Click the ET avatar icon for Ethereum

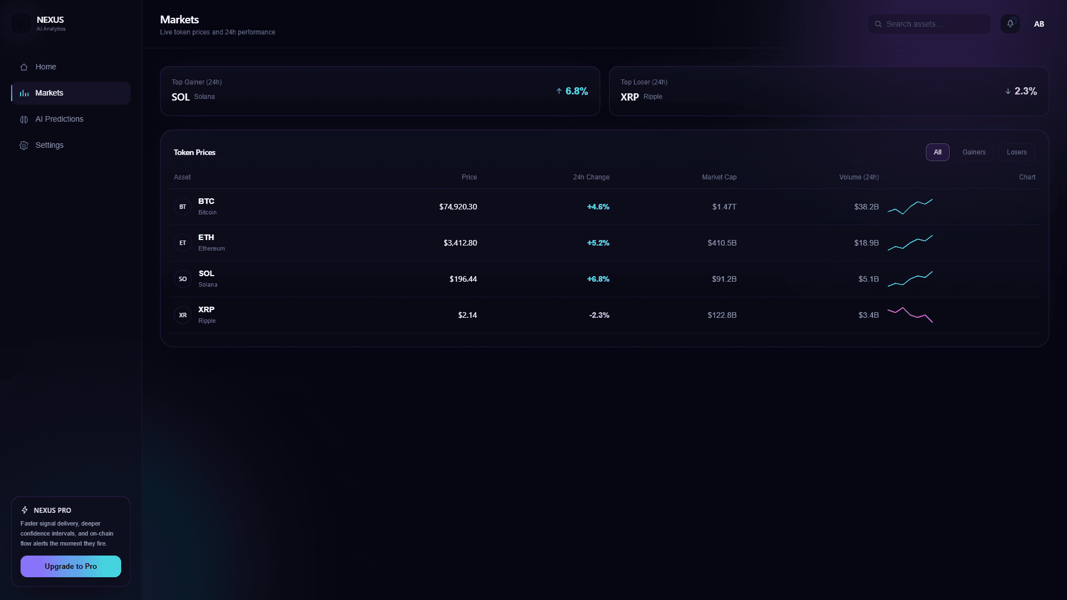pos(183,243)
